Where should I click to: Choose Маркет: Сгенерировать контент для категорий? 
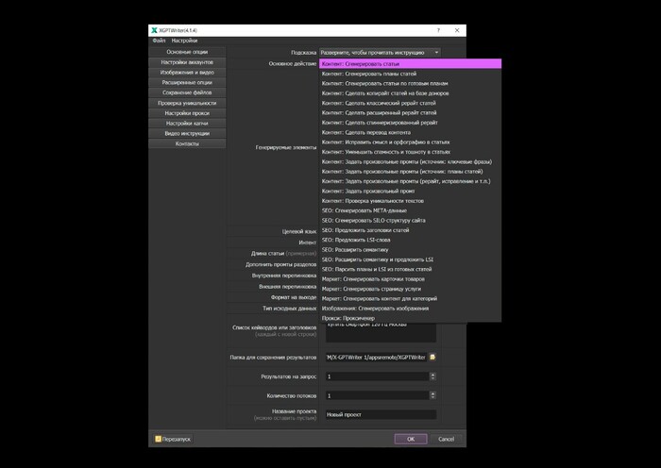point(410,299)
